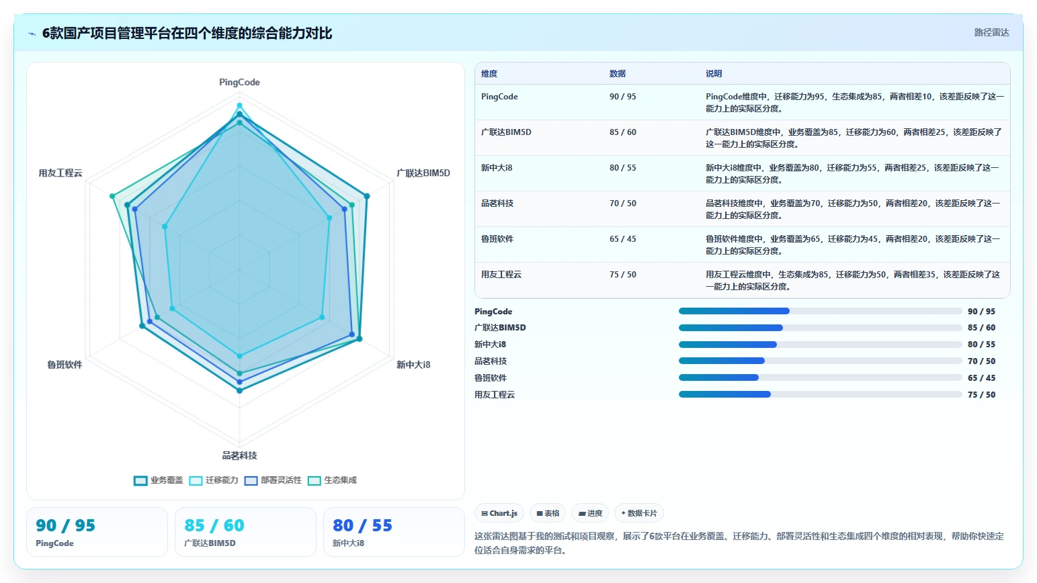
Task: Toggle the 业务覆盖 legend series
Action: [159, 480]
